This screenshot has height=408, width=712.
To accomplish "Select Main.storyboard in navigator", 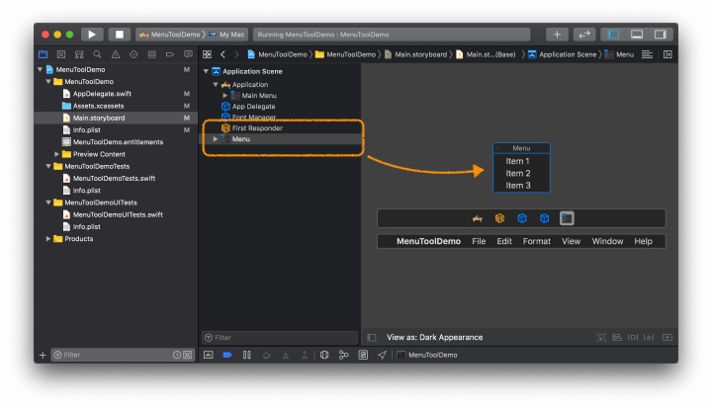I will pos(99,118).
